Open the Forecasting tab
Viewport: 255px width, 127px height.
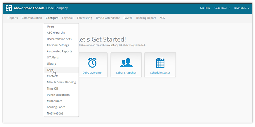tap(84, 18)
